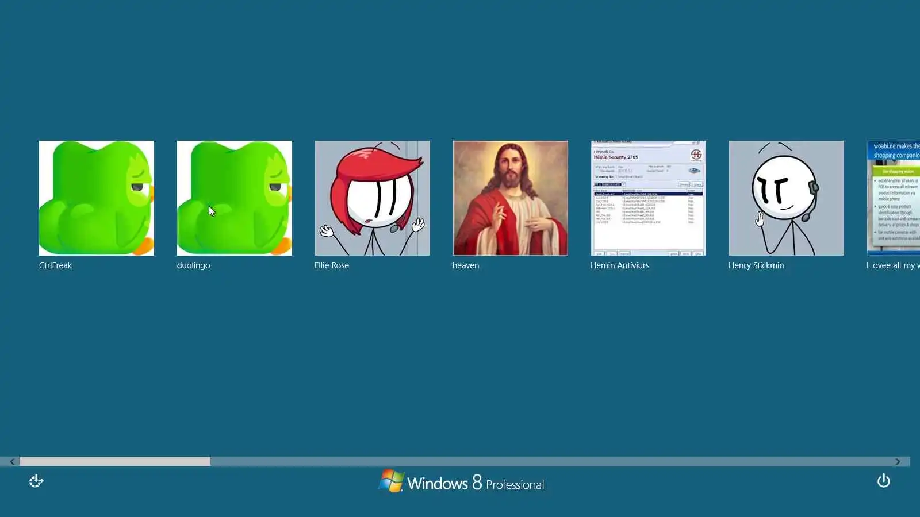Click the 'I lovee all my' name label

(893, 265)
